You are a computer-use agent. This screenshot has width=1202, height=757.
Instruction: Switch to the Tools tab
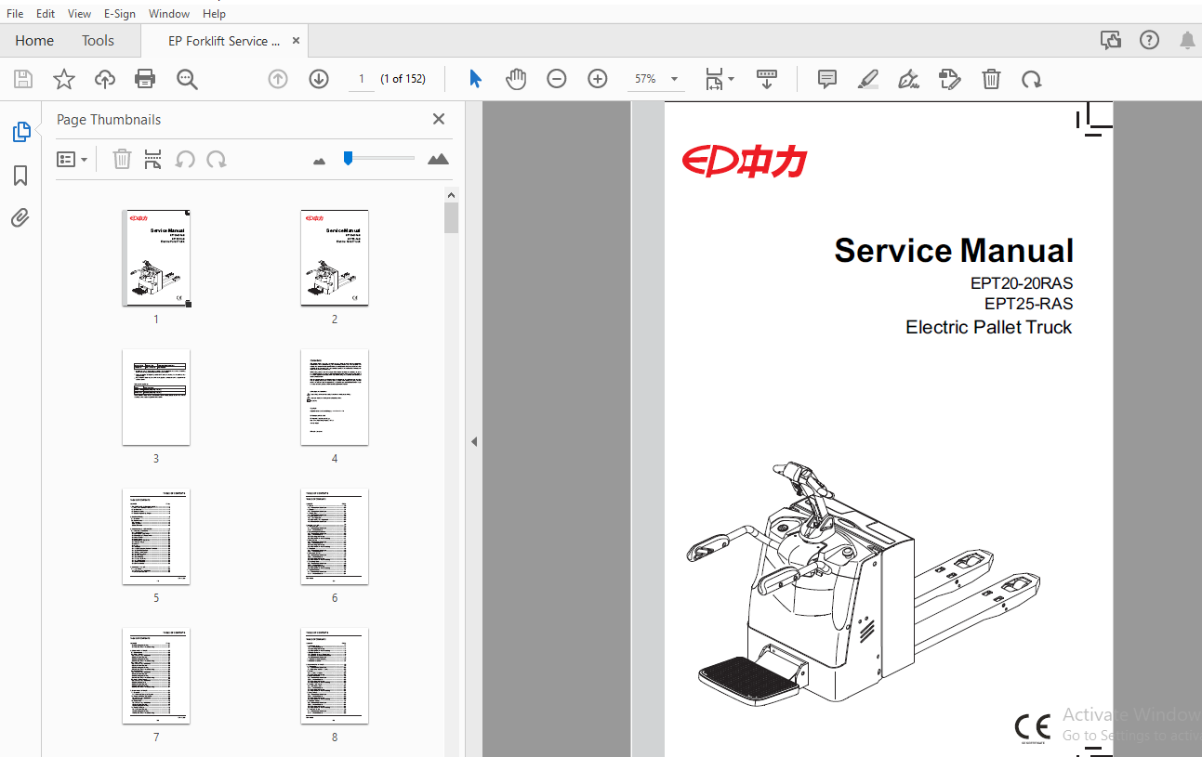[x=98, y=41]
